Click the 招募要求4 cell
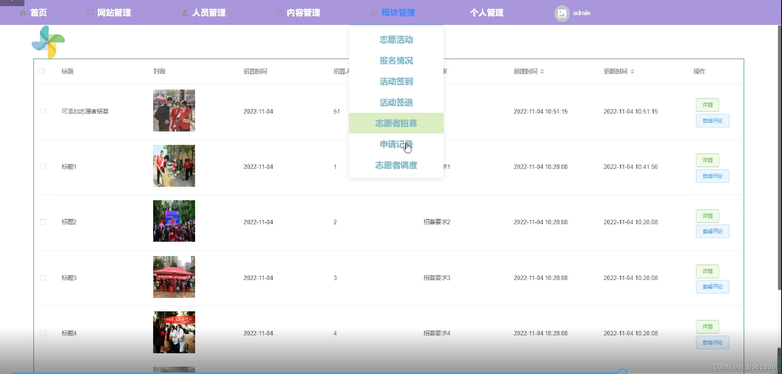 click(x=437, y=333)
